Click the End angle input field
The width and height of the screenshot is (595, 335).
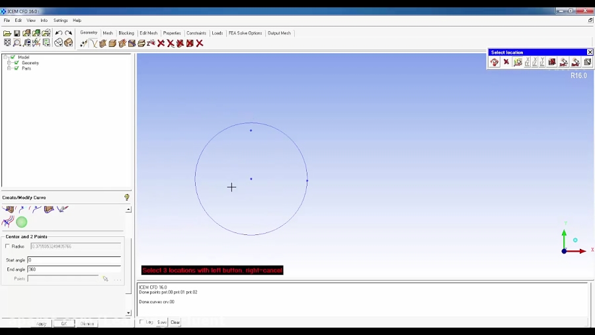(x=74, y=269)
